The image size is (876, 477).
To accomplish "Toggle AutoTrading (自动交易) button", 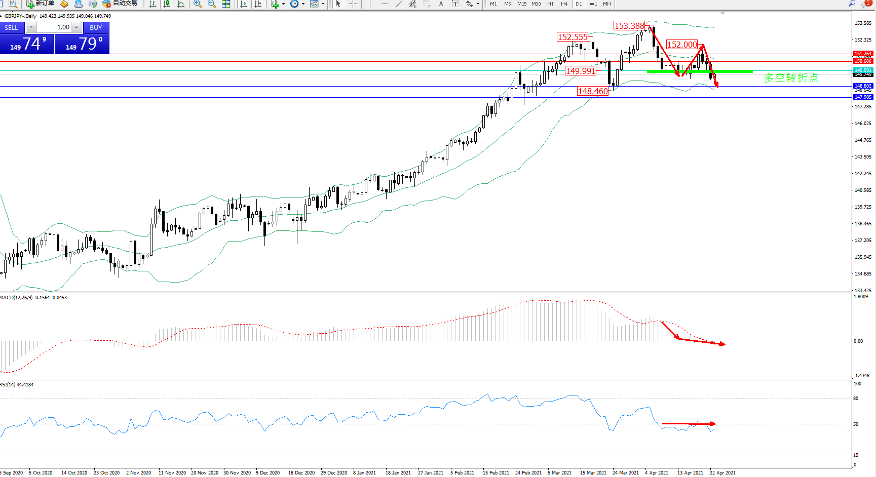I will 120,4.
